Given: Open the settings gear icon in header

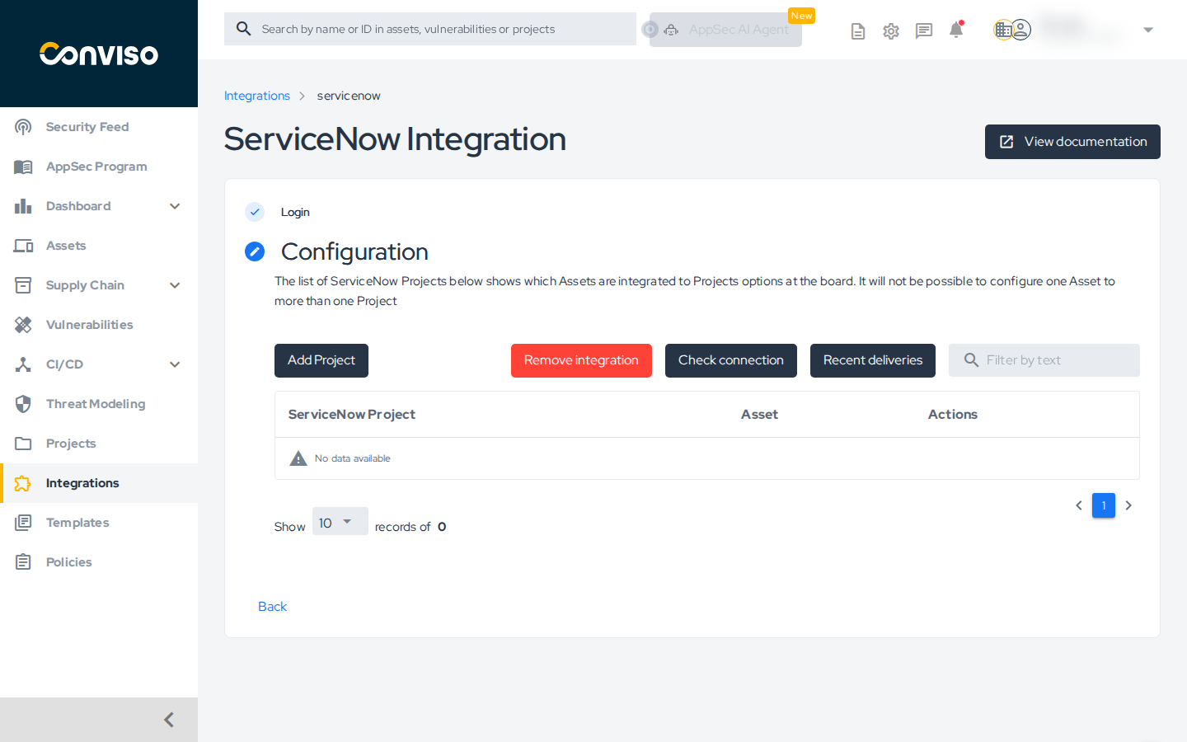Looking at the screenshot, I should point(890,31).
